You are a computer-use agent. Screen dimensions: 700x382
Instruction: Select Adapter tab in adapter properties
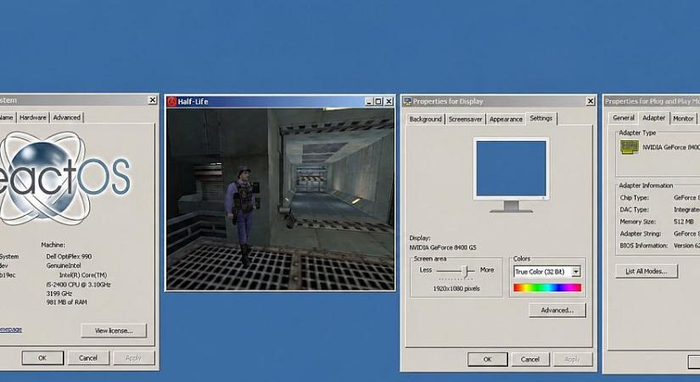653,117
